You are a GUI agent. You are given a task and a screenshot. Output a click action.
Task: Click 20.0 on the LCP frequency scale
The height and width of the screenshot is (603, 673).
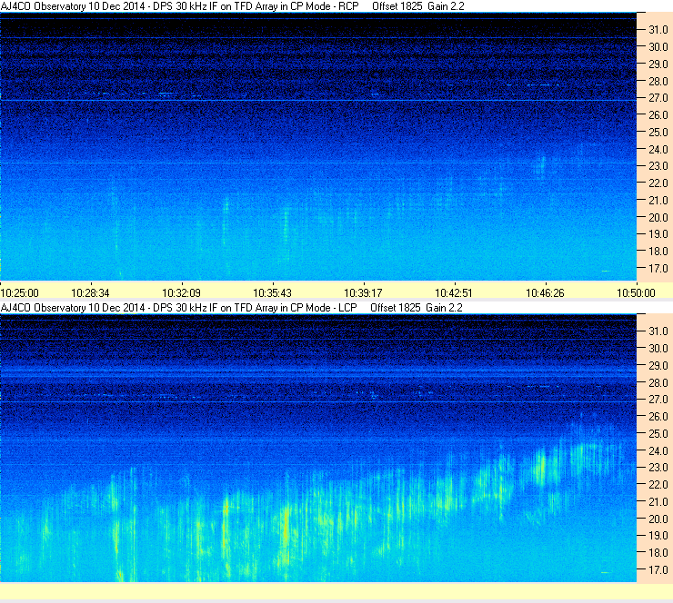[658, 519]
